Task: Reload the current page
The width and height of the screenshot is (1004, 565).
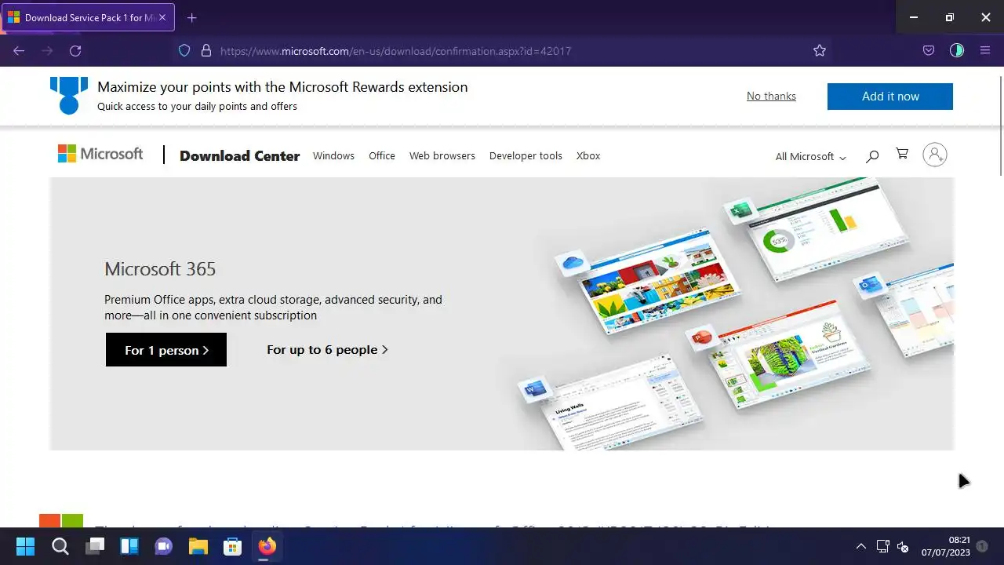Action: [75, 50]
